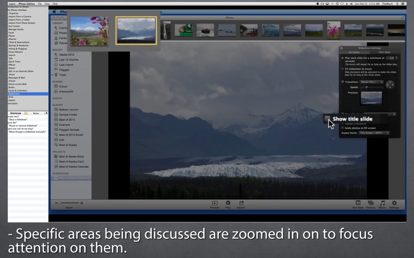Click the Best of Alaska Book project icon

[56, 156]
